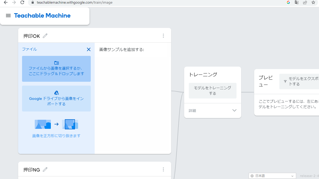Open Google Translate in the browser toolbar
The image size is (319, 179).
[296, 2]
